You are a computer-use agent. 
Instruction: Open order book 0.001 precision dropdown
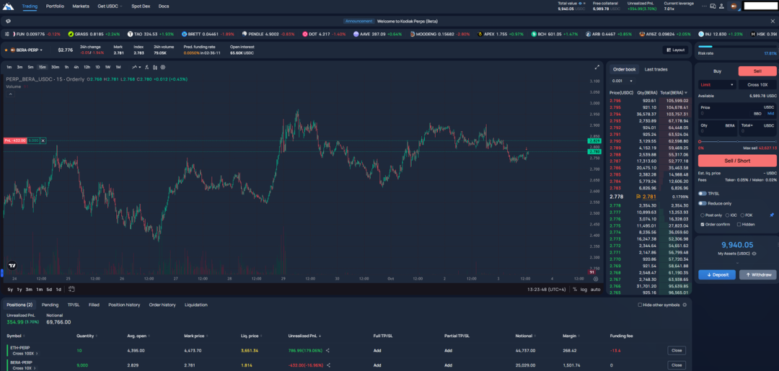[623, 81]
